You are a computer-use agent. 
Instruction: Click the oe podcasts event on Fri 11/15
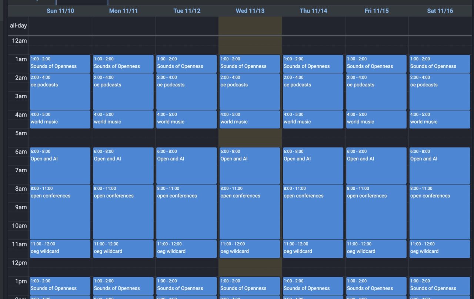click(x=377, y=92)
